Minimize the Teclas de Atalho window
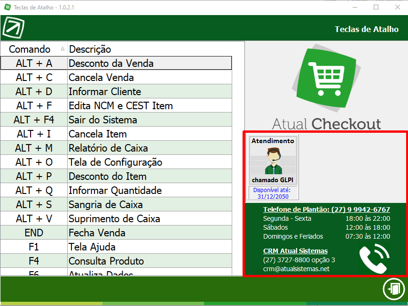 [355, 7]
